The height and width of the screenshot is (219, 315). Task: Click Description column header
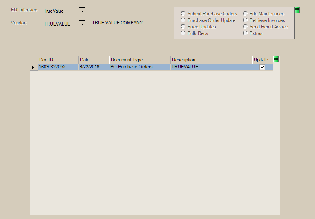click(x=212, y=60)
